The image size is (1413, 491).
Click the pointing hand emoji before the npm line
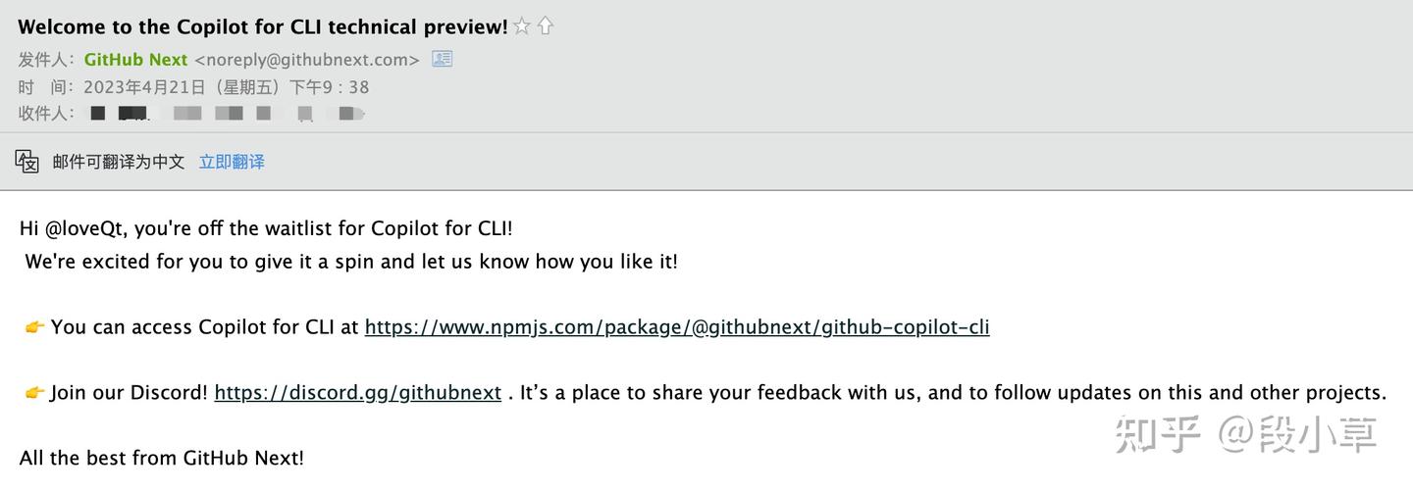coord(35,327)
